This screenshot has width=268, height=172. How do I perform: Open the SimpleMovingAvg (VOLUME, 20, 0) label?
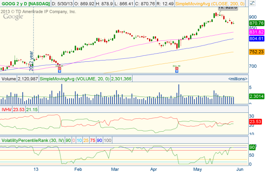click(x=75, y=79)
